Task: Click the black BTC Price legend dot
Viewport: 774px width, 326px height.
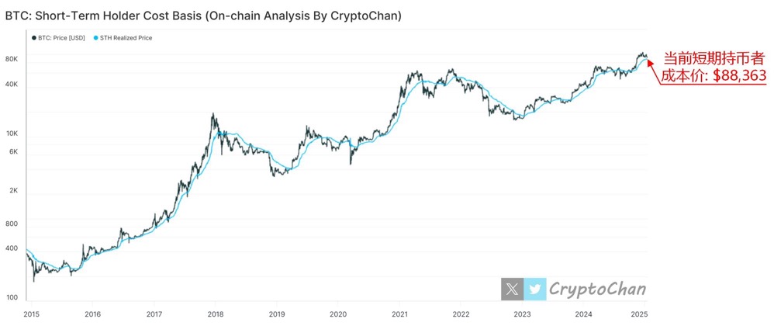Action: [33, 37]
